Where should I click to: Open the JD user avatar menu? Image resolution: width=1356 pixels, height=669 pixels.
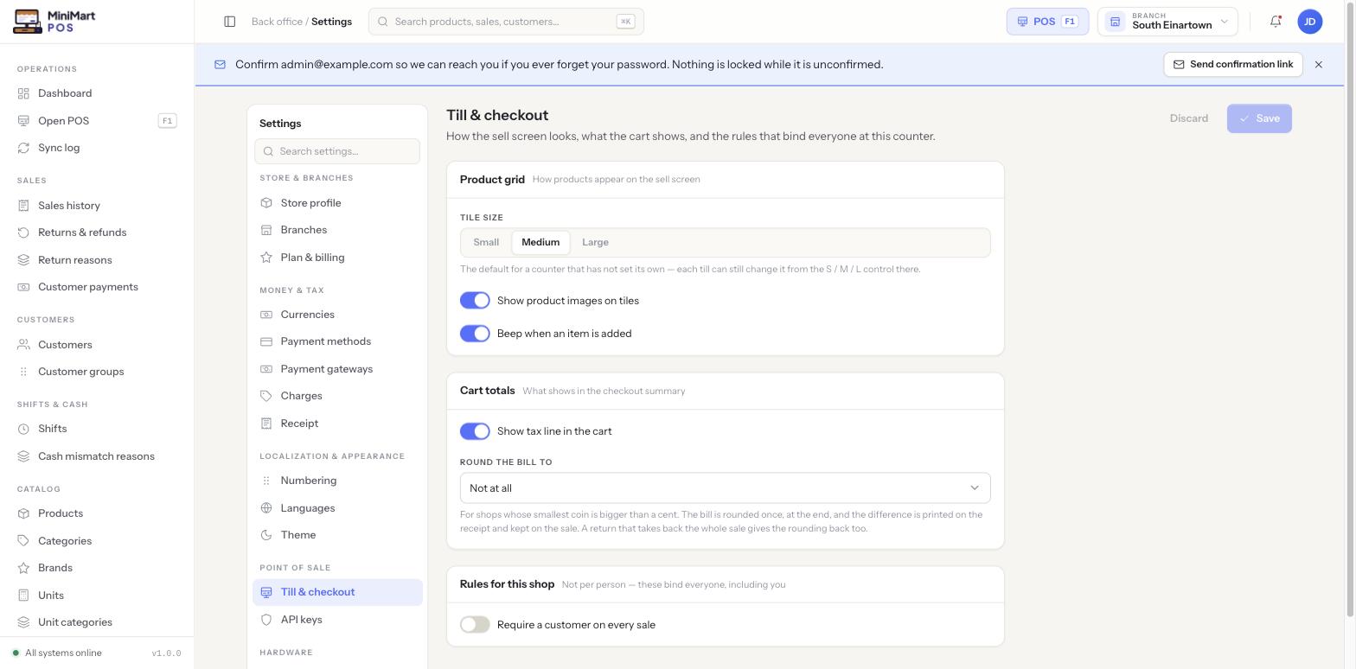click(x=1310, y=22)
